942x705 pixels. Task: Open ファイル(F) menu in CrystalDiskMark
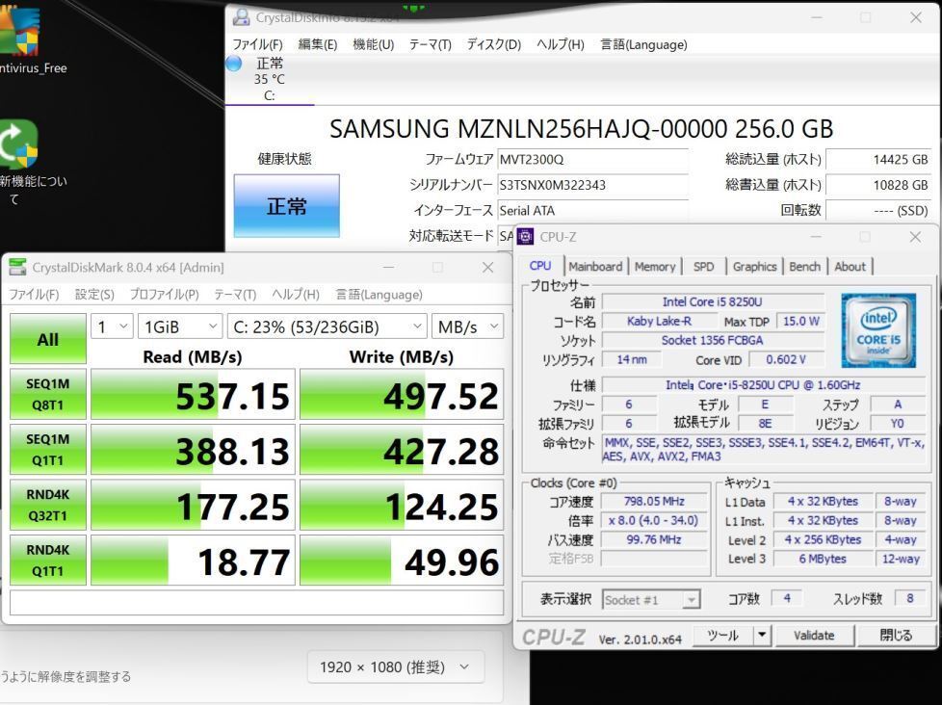pos(35,295)
